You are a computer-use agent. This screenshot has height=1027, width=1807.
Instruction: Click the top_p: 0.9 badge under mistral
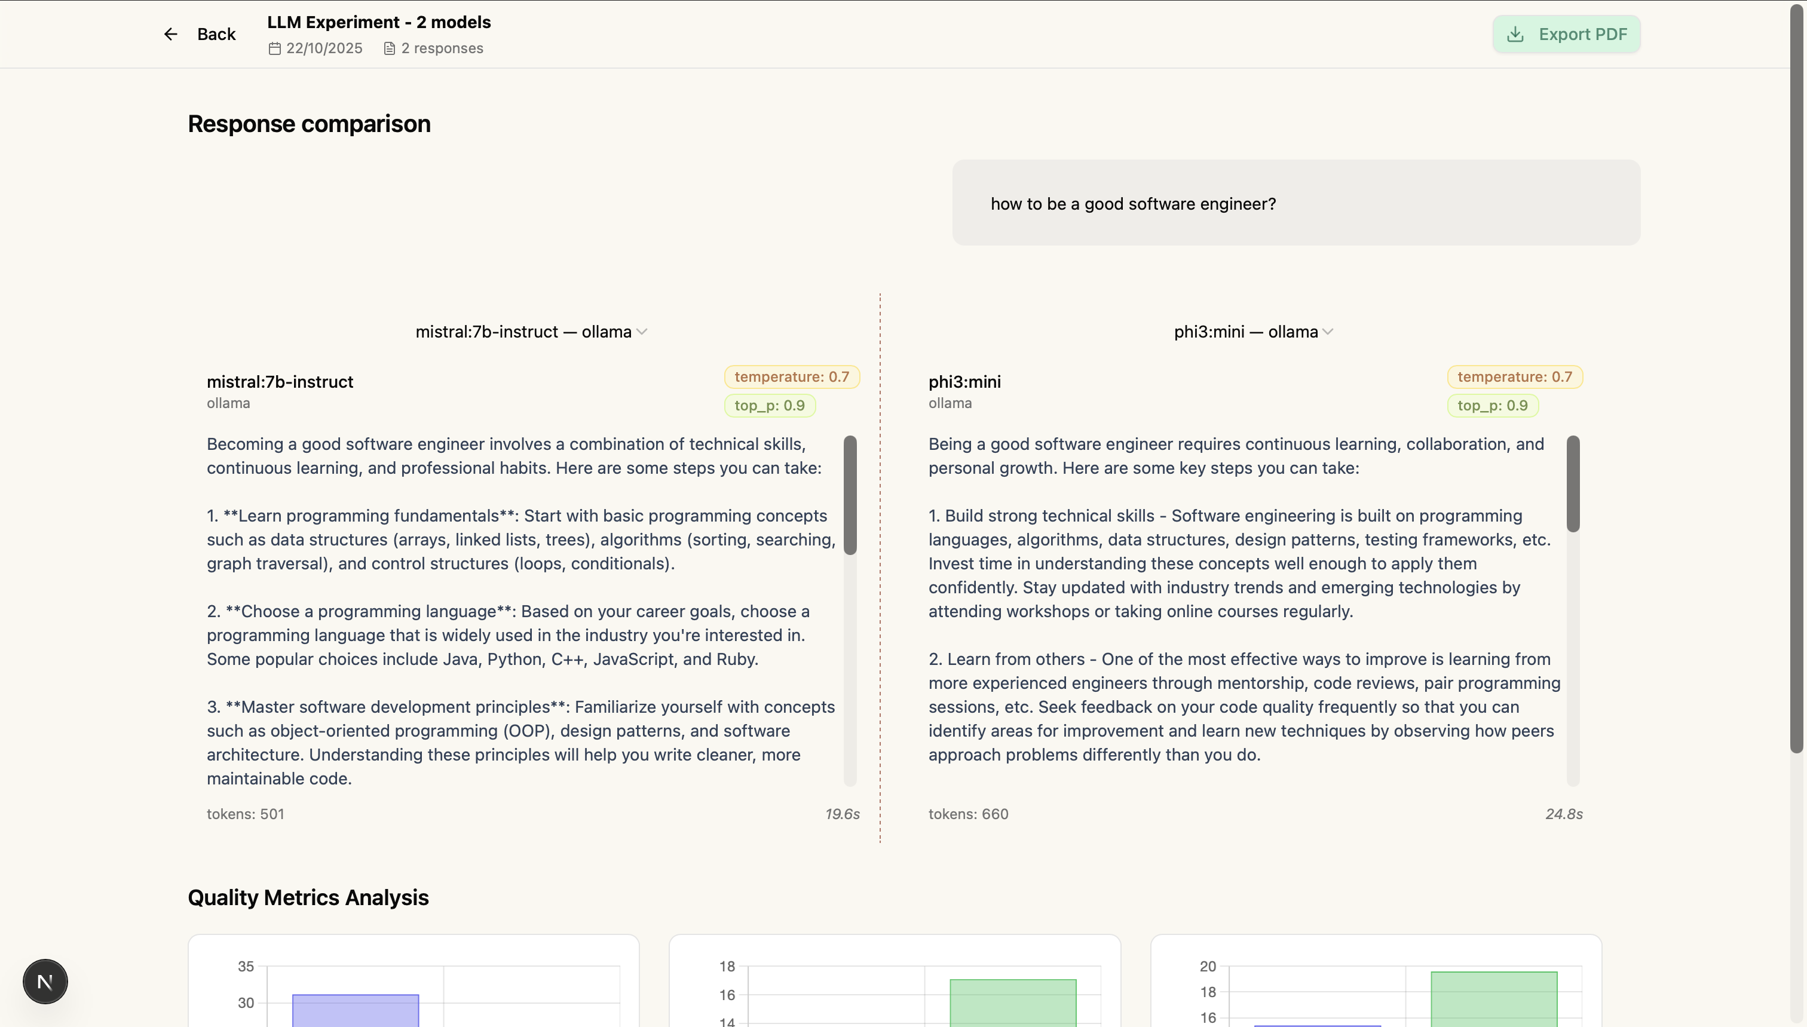[770, 406]
